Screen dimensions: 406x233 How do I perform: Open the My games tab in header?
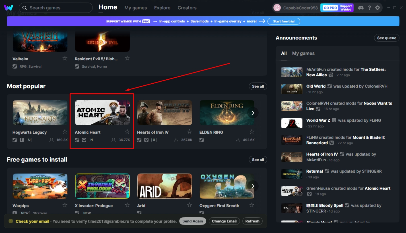click(136, 8)
